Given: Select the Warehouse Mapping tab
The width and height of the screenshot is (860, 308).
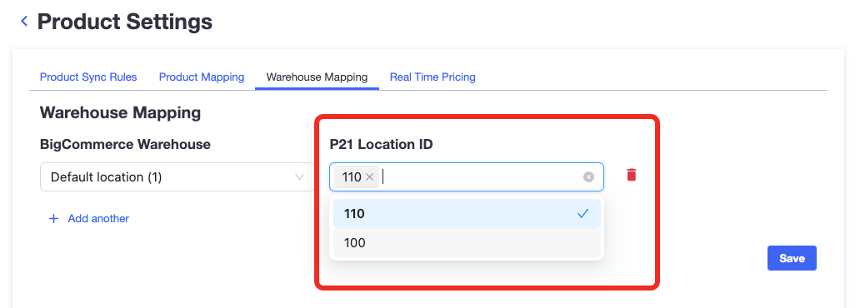Looking at the screenshot, I should point(317,77).
